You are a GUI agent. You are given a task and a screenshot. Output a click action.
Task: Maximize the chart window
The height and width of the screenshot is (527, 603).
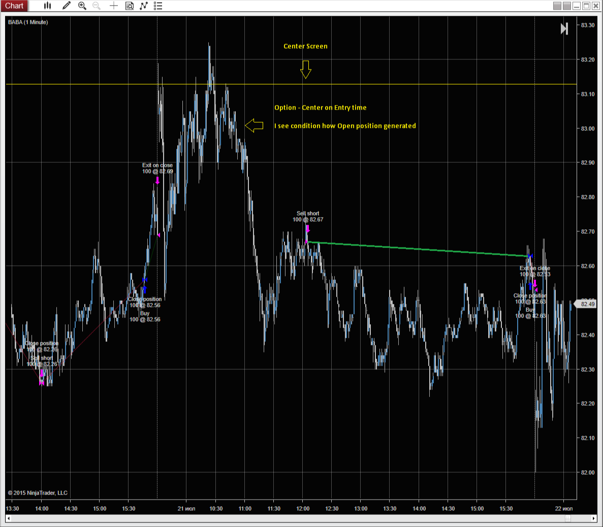[586, 6]
